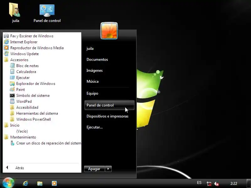
Task: Click the muted volume tray icon
Action: click(x=216, y=184)
